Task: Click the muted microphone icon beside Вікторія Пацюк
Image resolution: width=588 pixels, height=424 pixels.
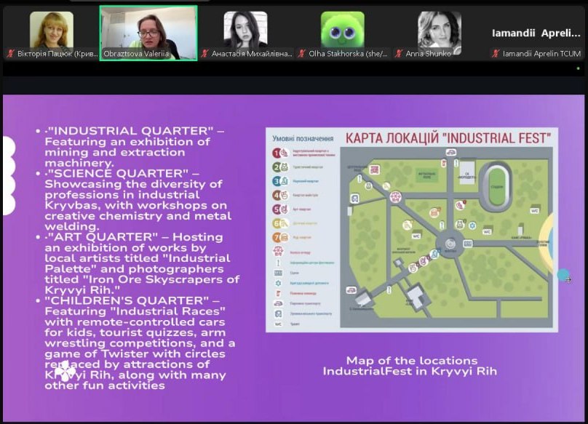Action: point(10,54)
